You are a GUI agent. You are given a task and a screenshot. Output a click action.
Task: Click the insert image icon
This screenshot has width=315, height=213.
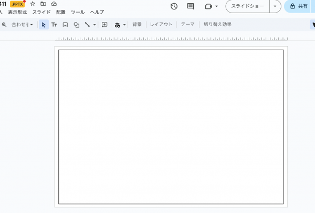point(65,25)
